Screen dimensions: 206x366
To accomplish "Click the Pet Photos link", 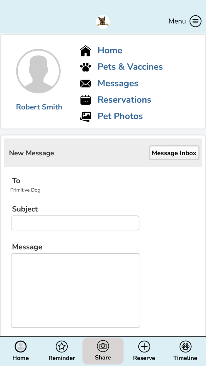I will [x=120, y=116].
